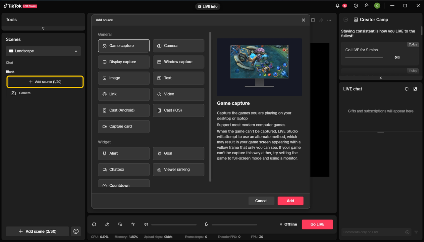Mute the microphone icon
Viewport: 424px width, 242px height.
click(x=206, y=224)
